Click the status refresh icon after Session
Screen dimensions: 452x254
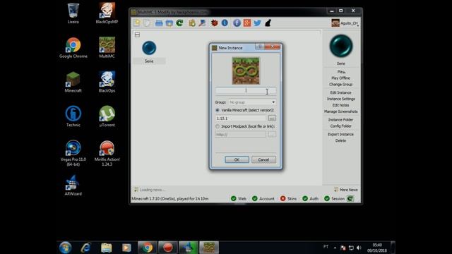pos(350,198)
